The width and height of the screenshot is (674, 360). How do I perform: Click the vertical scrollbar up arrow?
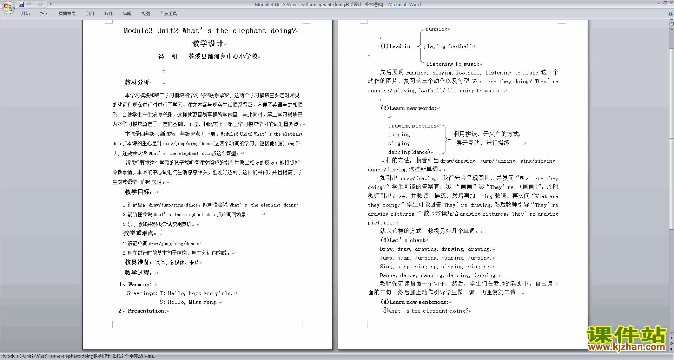coord(671,30)
